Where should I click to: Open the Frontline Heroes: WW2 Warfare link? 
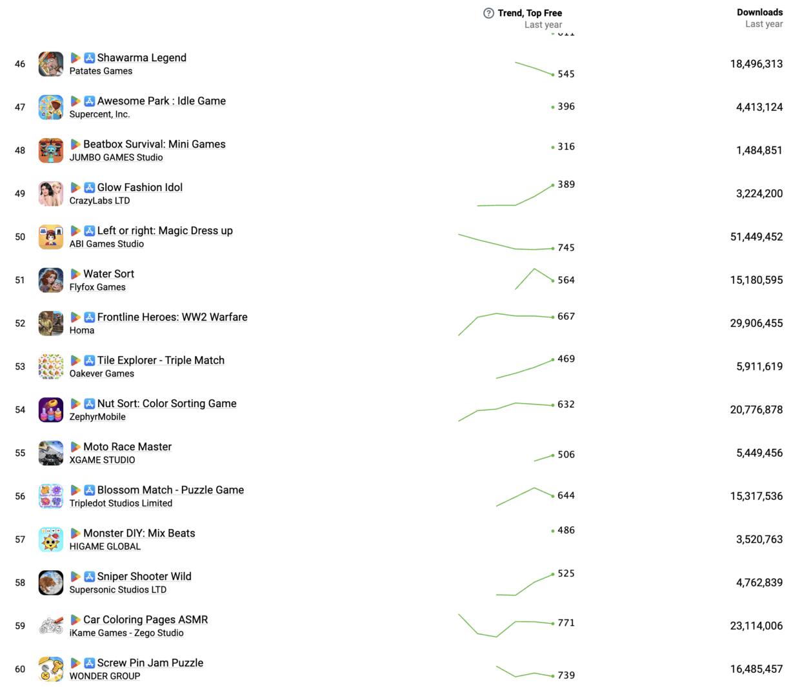pyautogui.click(x=172, y=317)
